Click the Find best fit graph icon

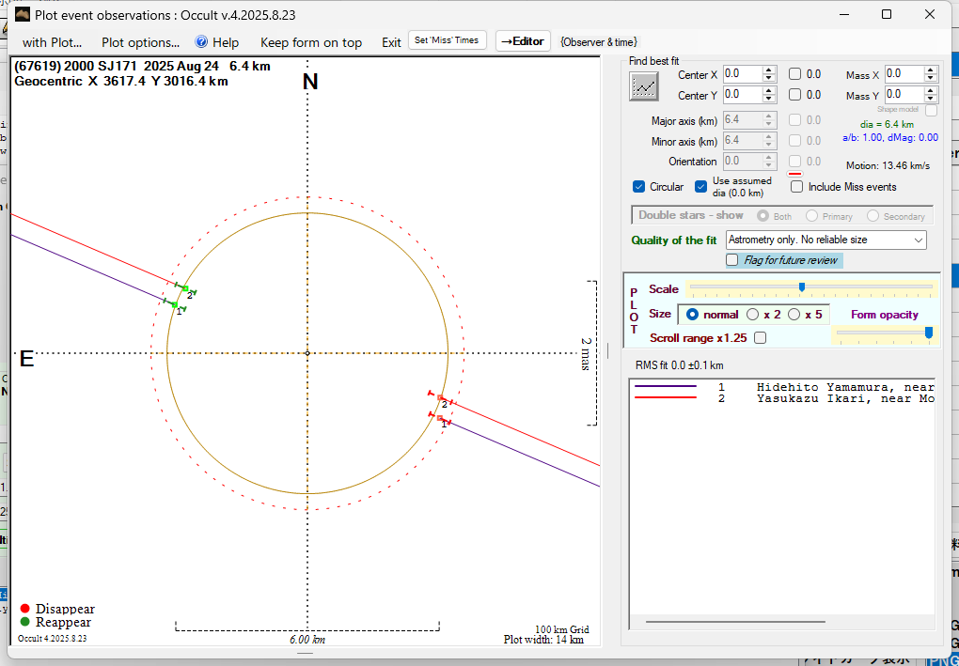coord(644,85)
